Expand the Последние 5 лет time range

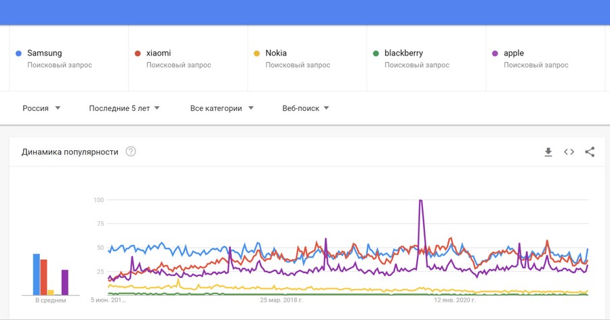pyautogui.click(x=124, y=108)
